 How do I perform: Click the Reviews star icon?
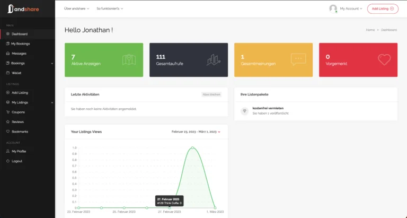(7, 121)
